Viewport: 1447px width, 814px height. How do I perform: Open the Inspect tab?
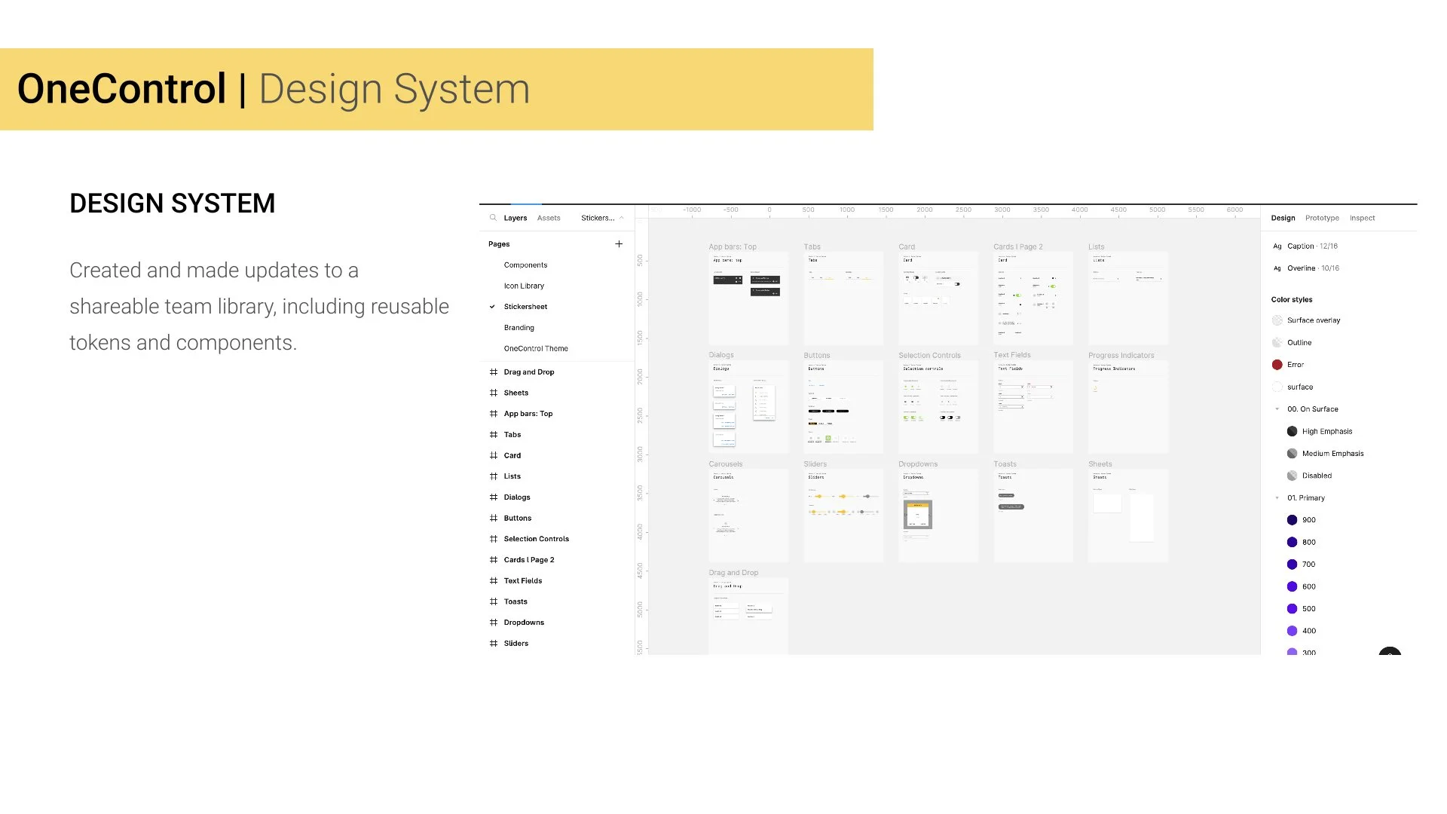1362,218
